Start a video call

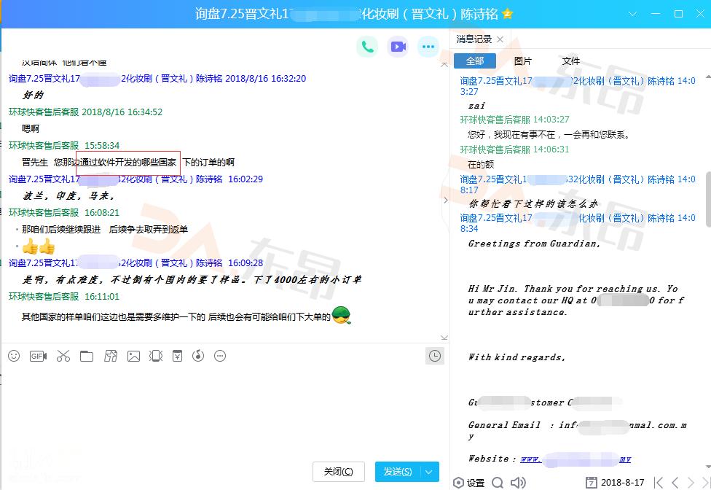click(x=397, y=47)
